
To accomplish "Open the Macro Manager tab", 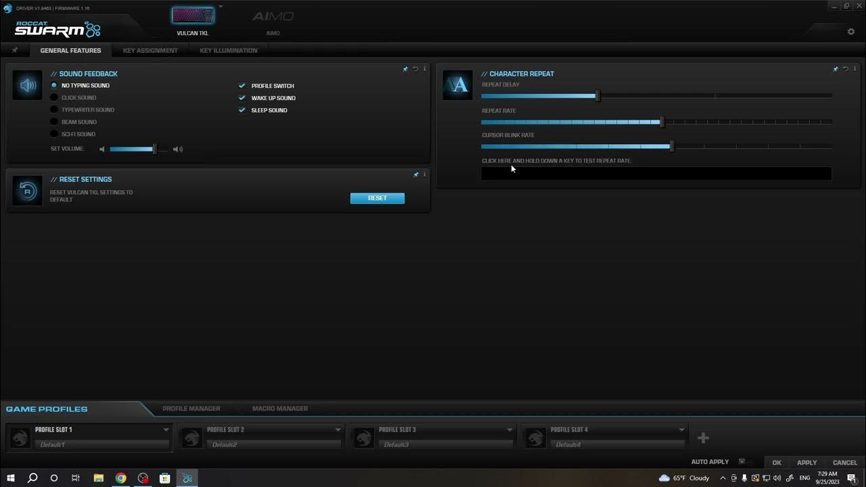I will pos(279,409).
